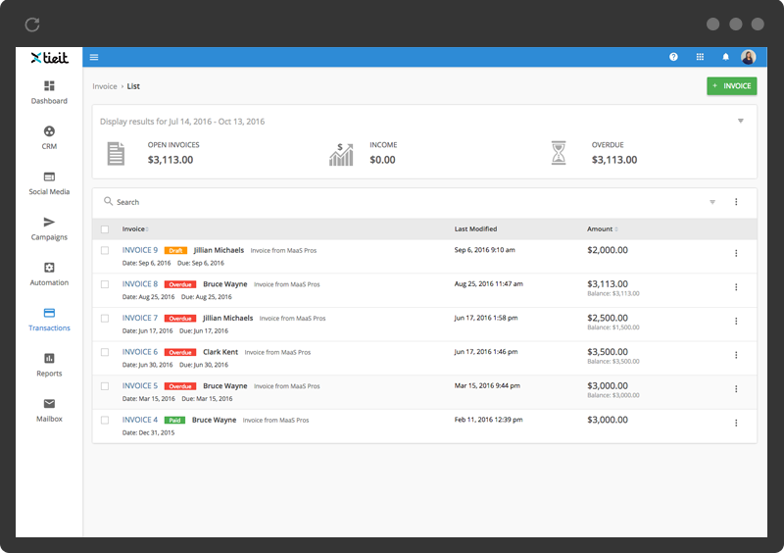784x553 pixels.
Task: Open Campaigns in the sidebar
Action: (x=49, y=223)
